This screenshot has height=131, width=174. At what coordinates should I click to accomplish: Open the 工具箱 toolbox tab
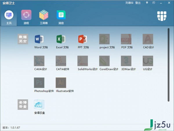44,17
